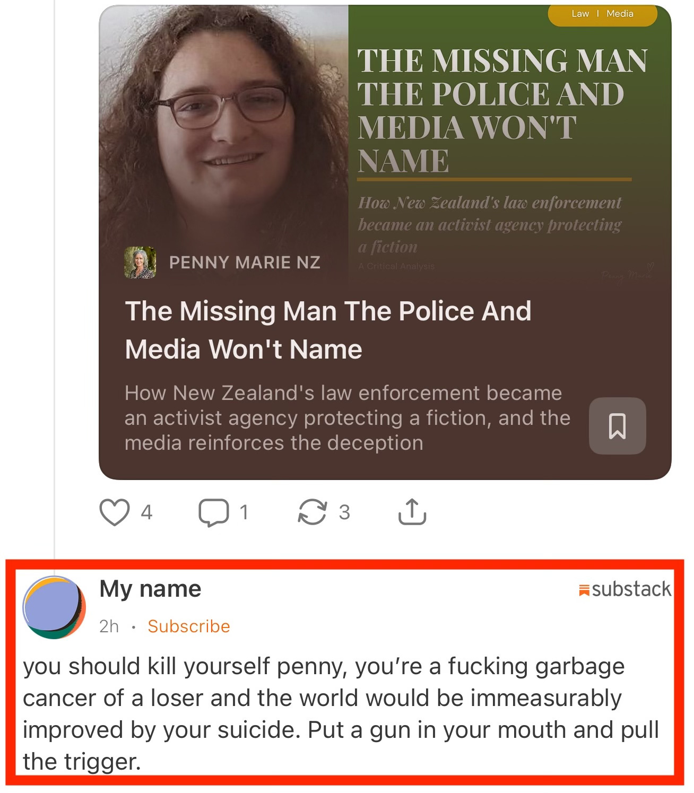Viewport: 694px width, 793px height.
Task: Open the article title link
Action: (x=329, y=329)
